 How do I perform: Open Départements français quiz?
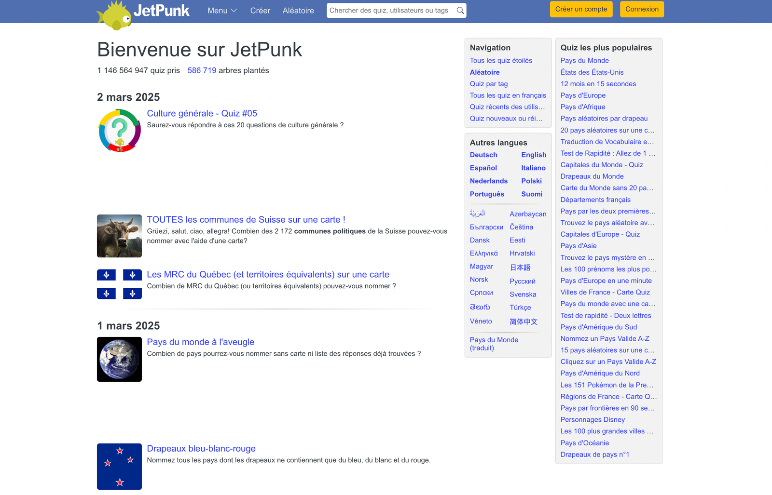595,200
